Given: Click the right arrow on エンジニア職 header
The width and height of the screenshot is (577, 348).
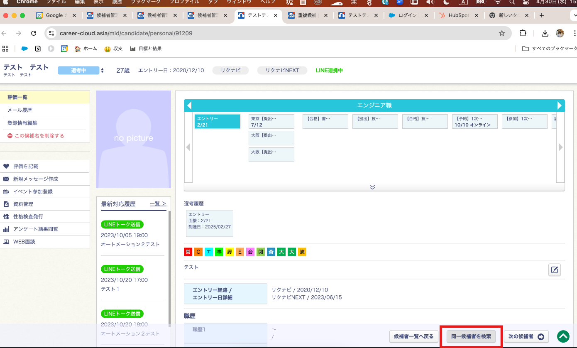Looking at the screenshot, I should tap(560, 105).
